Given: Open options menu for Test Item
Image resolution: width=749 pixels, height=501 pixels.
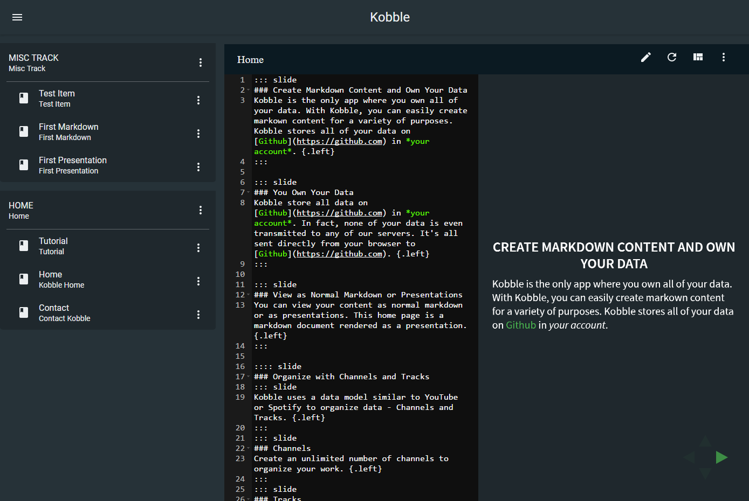Looking at the screenshot, I should 198,100.
